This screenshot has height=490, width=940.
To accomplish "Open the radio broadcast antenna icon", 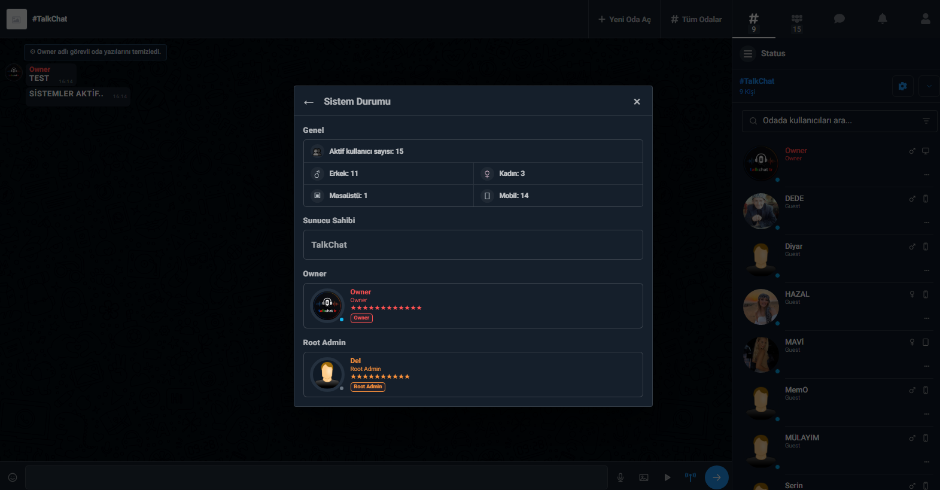I will coord(690,477).
